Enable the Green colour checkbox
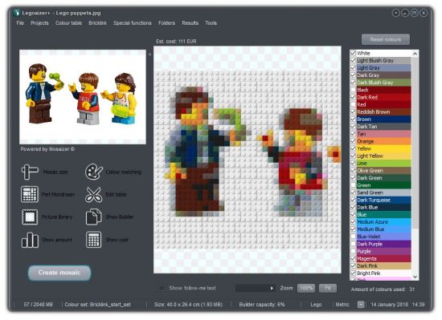 [x=354, y=185]
